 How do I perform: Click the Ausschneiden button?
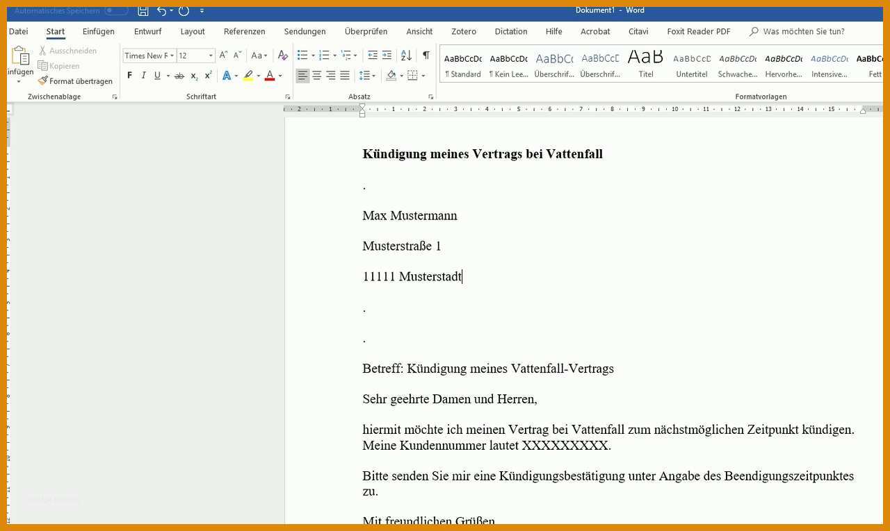coord(67,51)
